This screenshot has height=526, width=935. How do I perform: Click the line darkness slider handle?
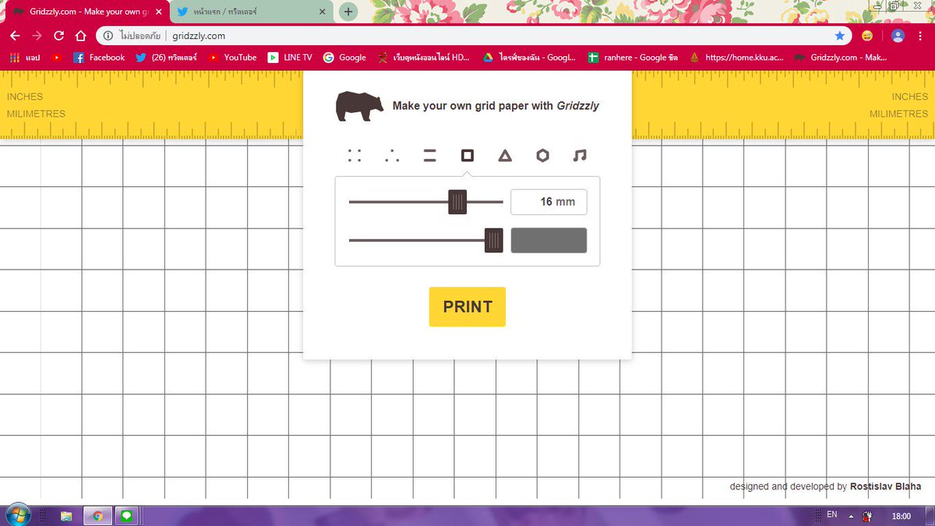(493, 241)
